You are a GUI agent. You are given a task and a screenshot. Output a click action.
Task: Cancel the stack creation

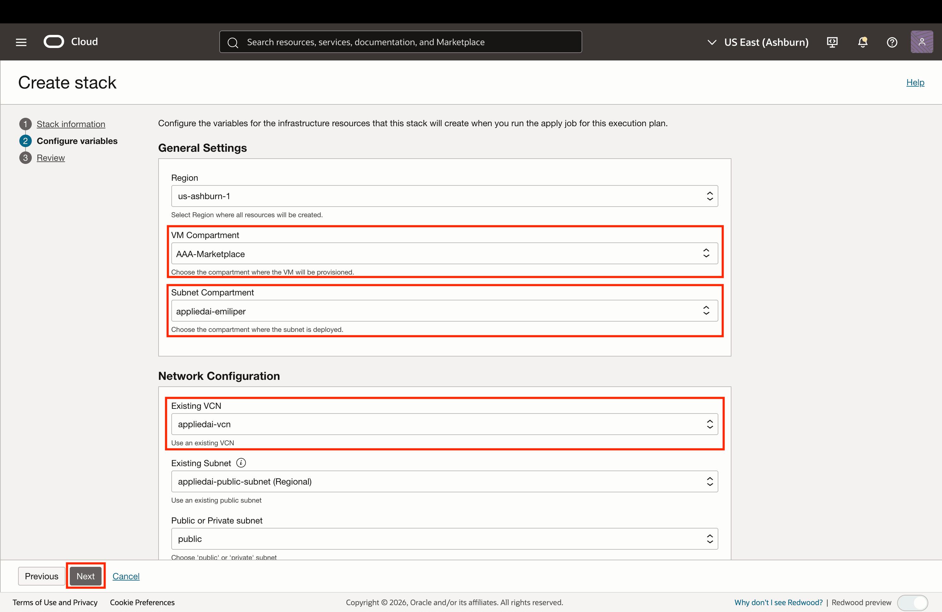coord(126,576)
